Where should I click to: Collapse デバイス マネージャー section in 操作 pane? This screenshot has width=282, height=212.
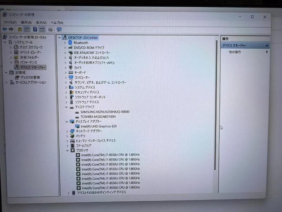click(267, 45)
